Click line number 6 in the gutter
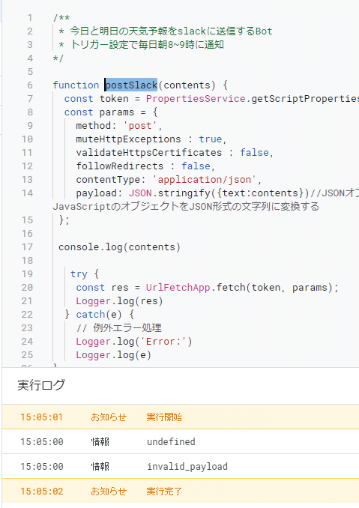 (30, 85)
